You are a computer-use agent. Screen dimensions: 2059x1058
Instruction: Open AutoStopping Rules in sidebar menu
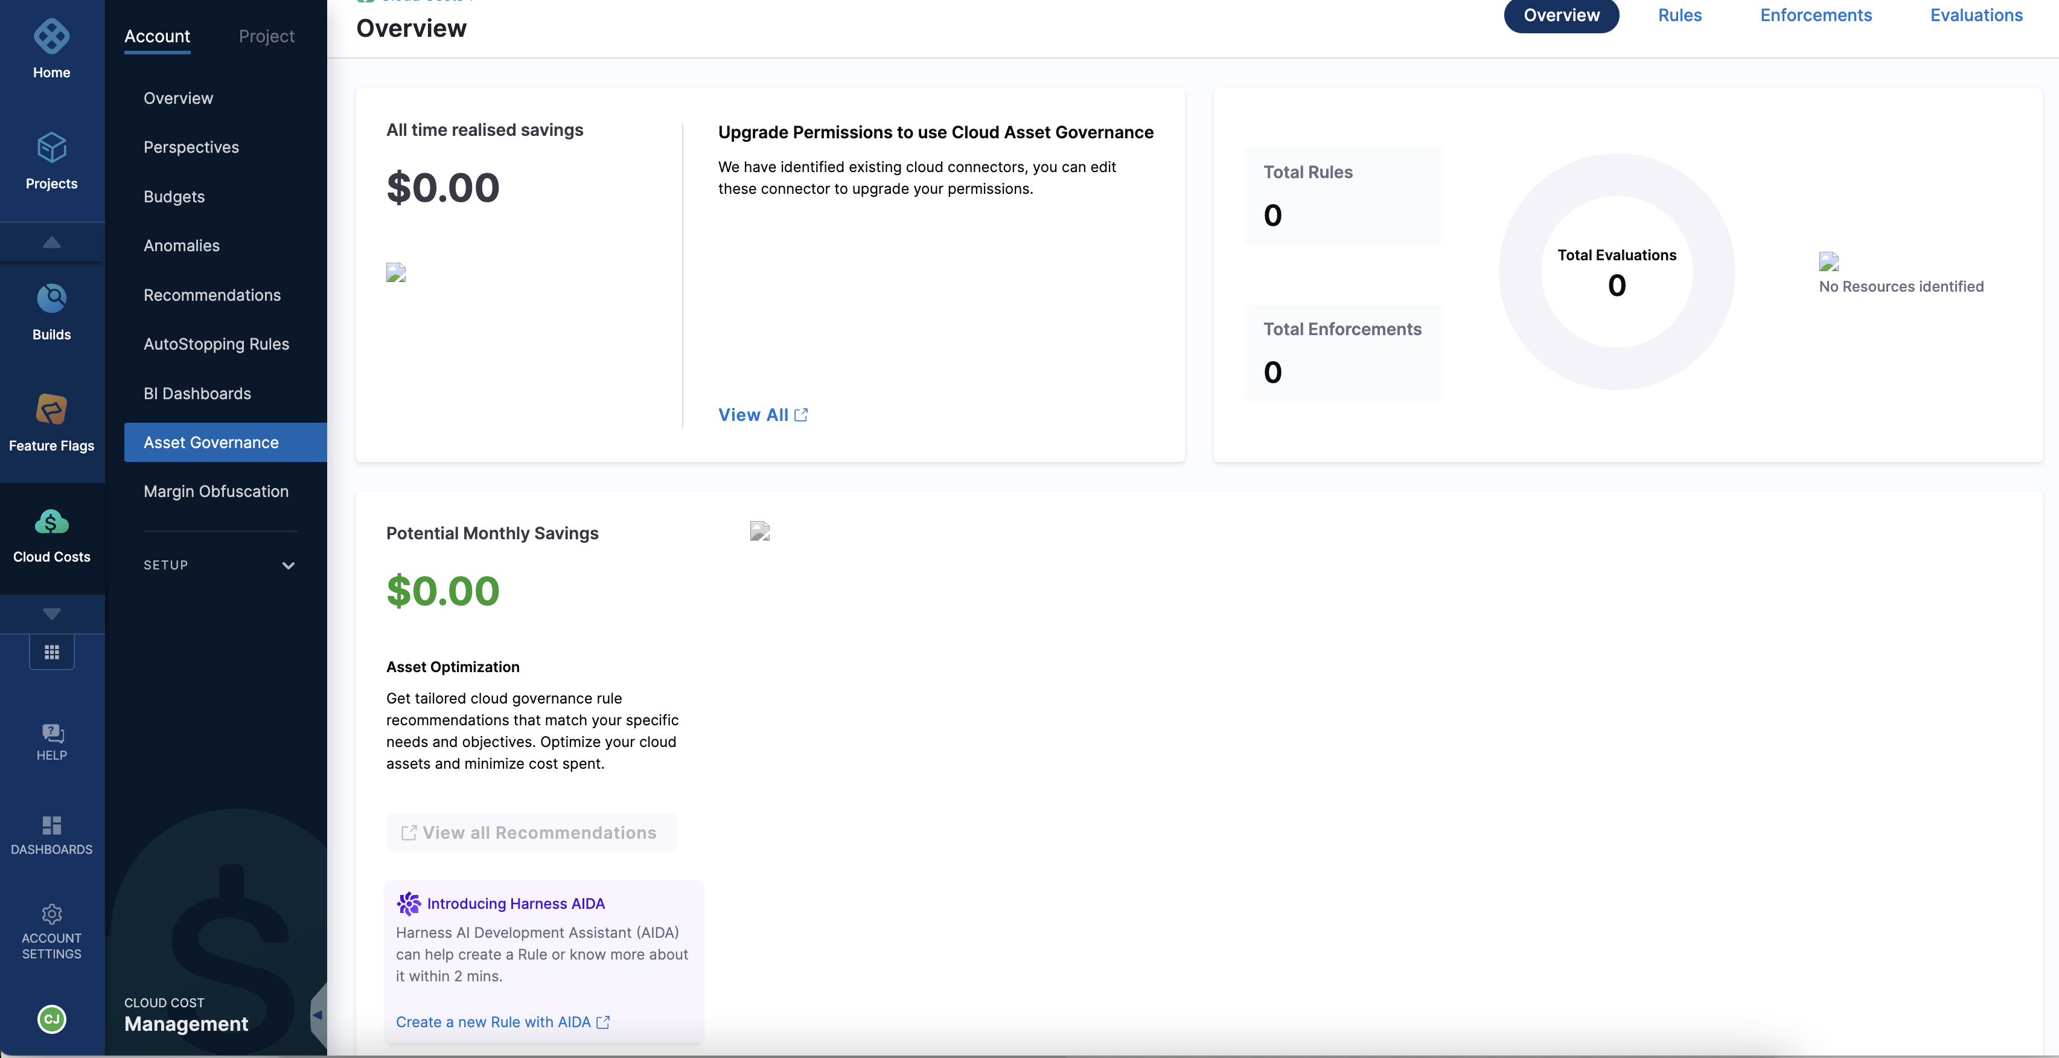216,344
